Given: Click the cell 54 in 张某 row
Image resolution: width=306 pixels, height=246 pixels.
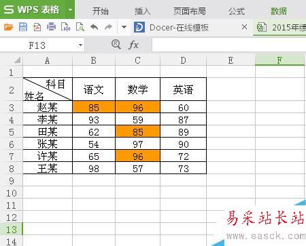Looking at the screenshot, I should coord(94,144).
